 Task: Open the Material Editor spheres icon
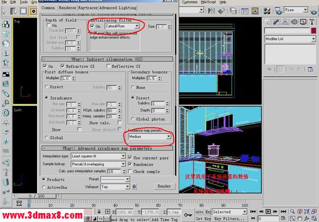coord(267,11)
